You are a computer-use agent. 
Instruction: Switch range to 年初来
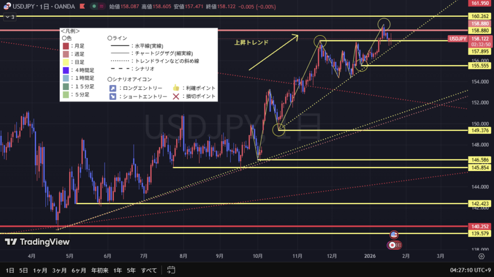pyautogui.click(x=100, y=270)
